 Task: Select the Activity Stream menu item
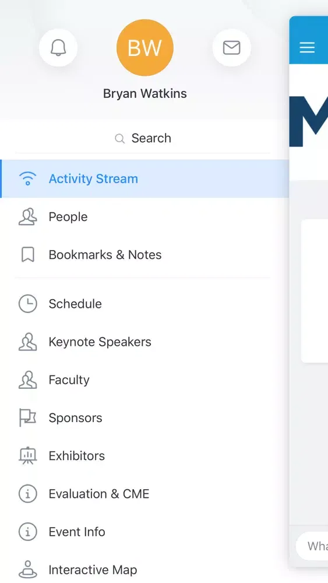coord(145,178)
